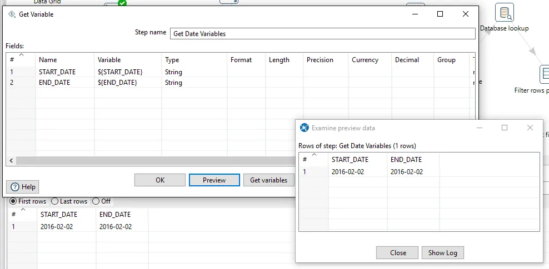
Task: Click the Help button
Action: pyautogui.click(x=22, y=187)
